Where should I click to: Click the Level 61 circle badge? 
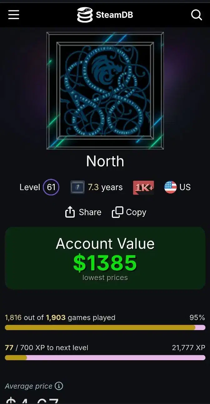pos(51,187)
